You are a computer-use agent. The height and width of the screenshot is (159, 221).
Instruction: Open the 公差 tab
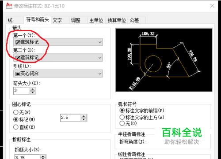coord(137,20)
